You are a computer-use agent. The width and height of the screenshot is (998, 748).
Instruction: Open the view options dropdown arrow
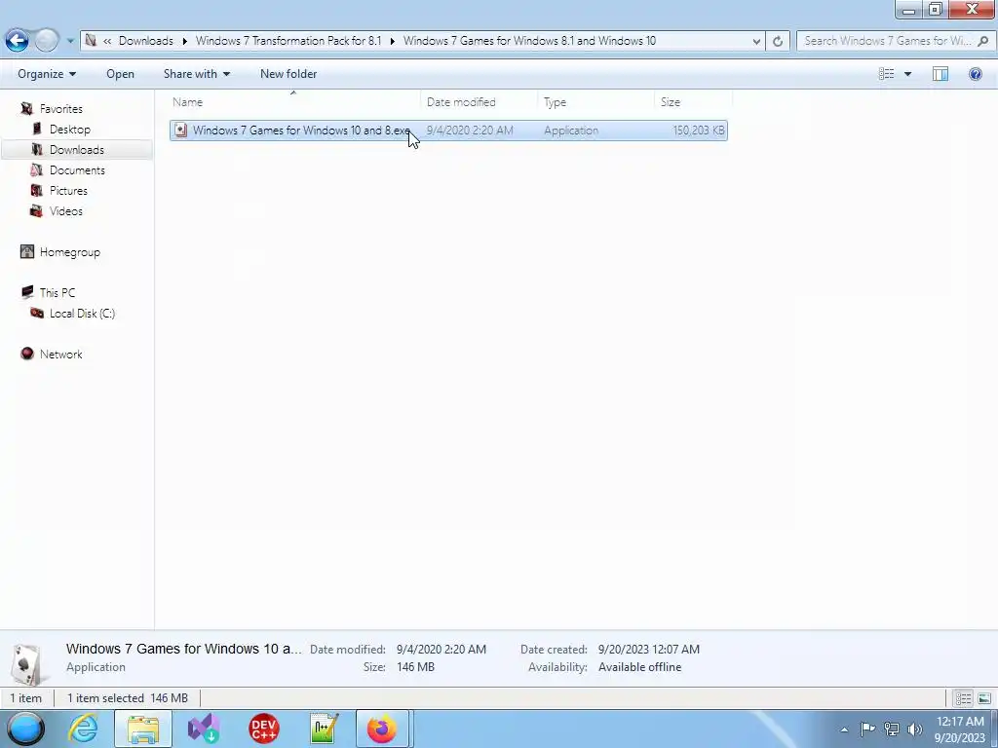click(x=907, y=74)
